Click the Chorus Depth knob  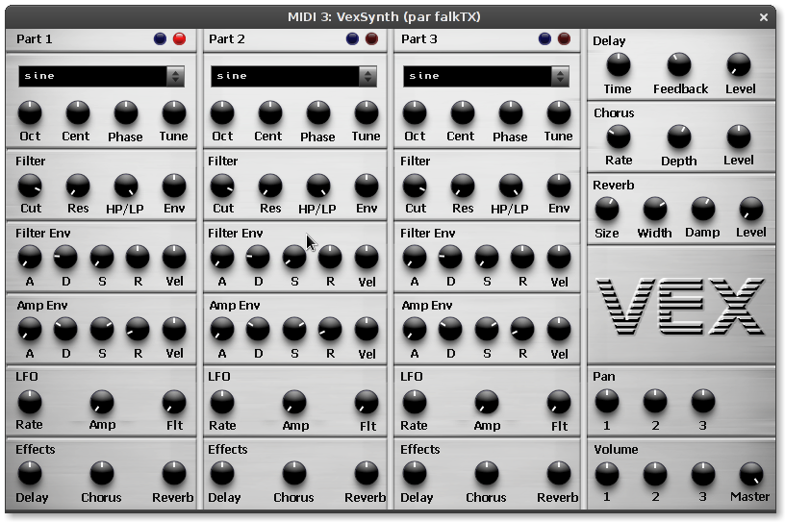point(679,137)
